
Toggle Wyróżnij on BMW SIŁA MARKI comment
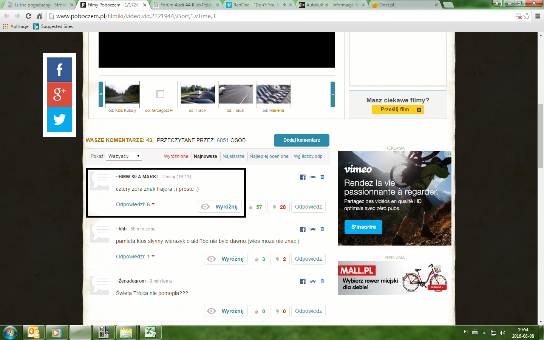coord(220,207)
